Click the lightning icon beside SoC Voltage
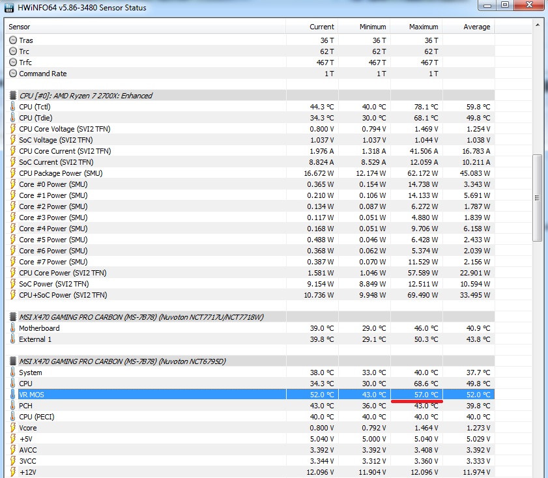Image resolution: width=548 pixels, height=478 pixels. click(x=13, y=140)
